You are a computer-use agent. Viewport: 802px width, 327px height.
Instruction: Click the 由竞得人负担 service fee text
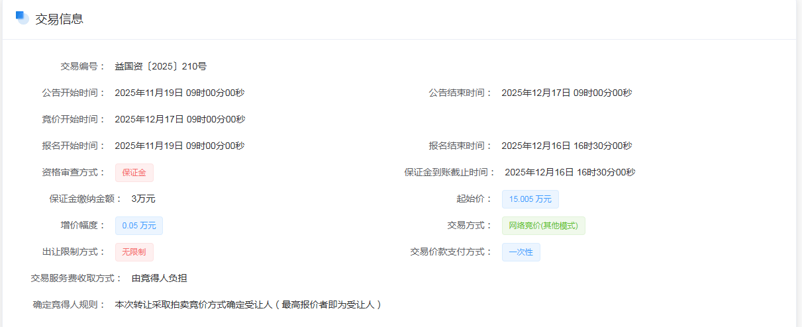[164, 278]
